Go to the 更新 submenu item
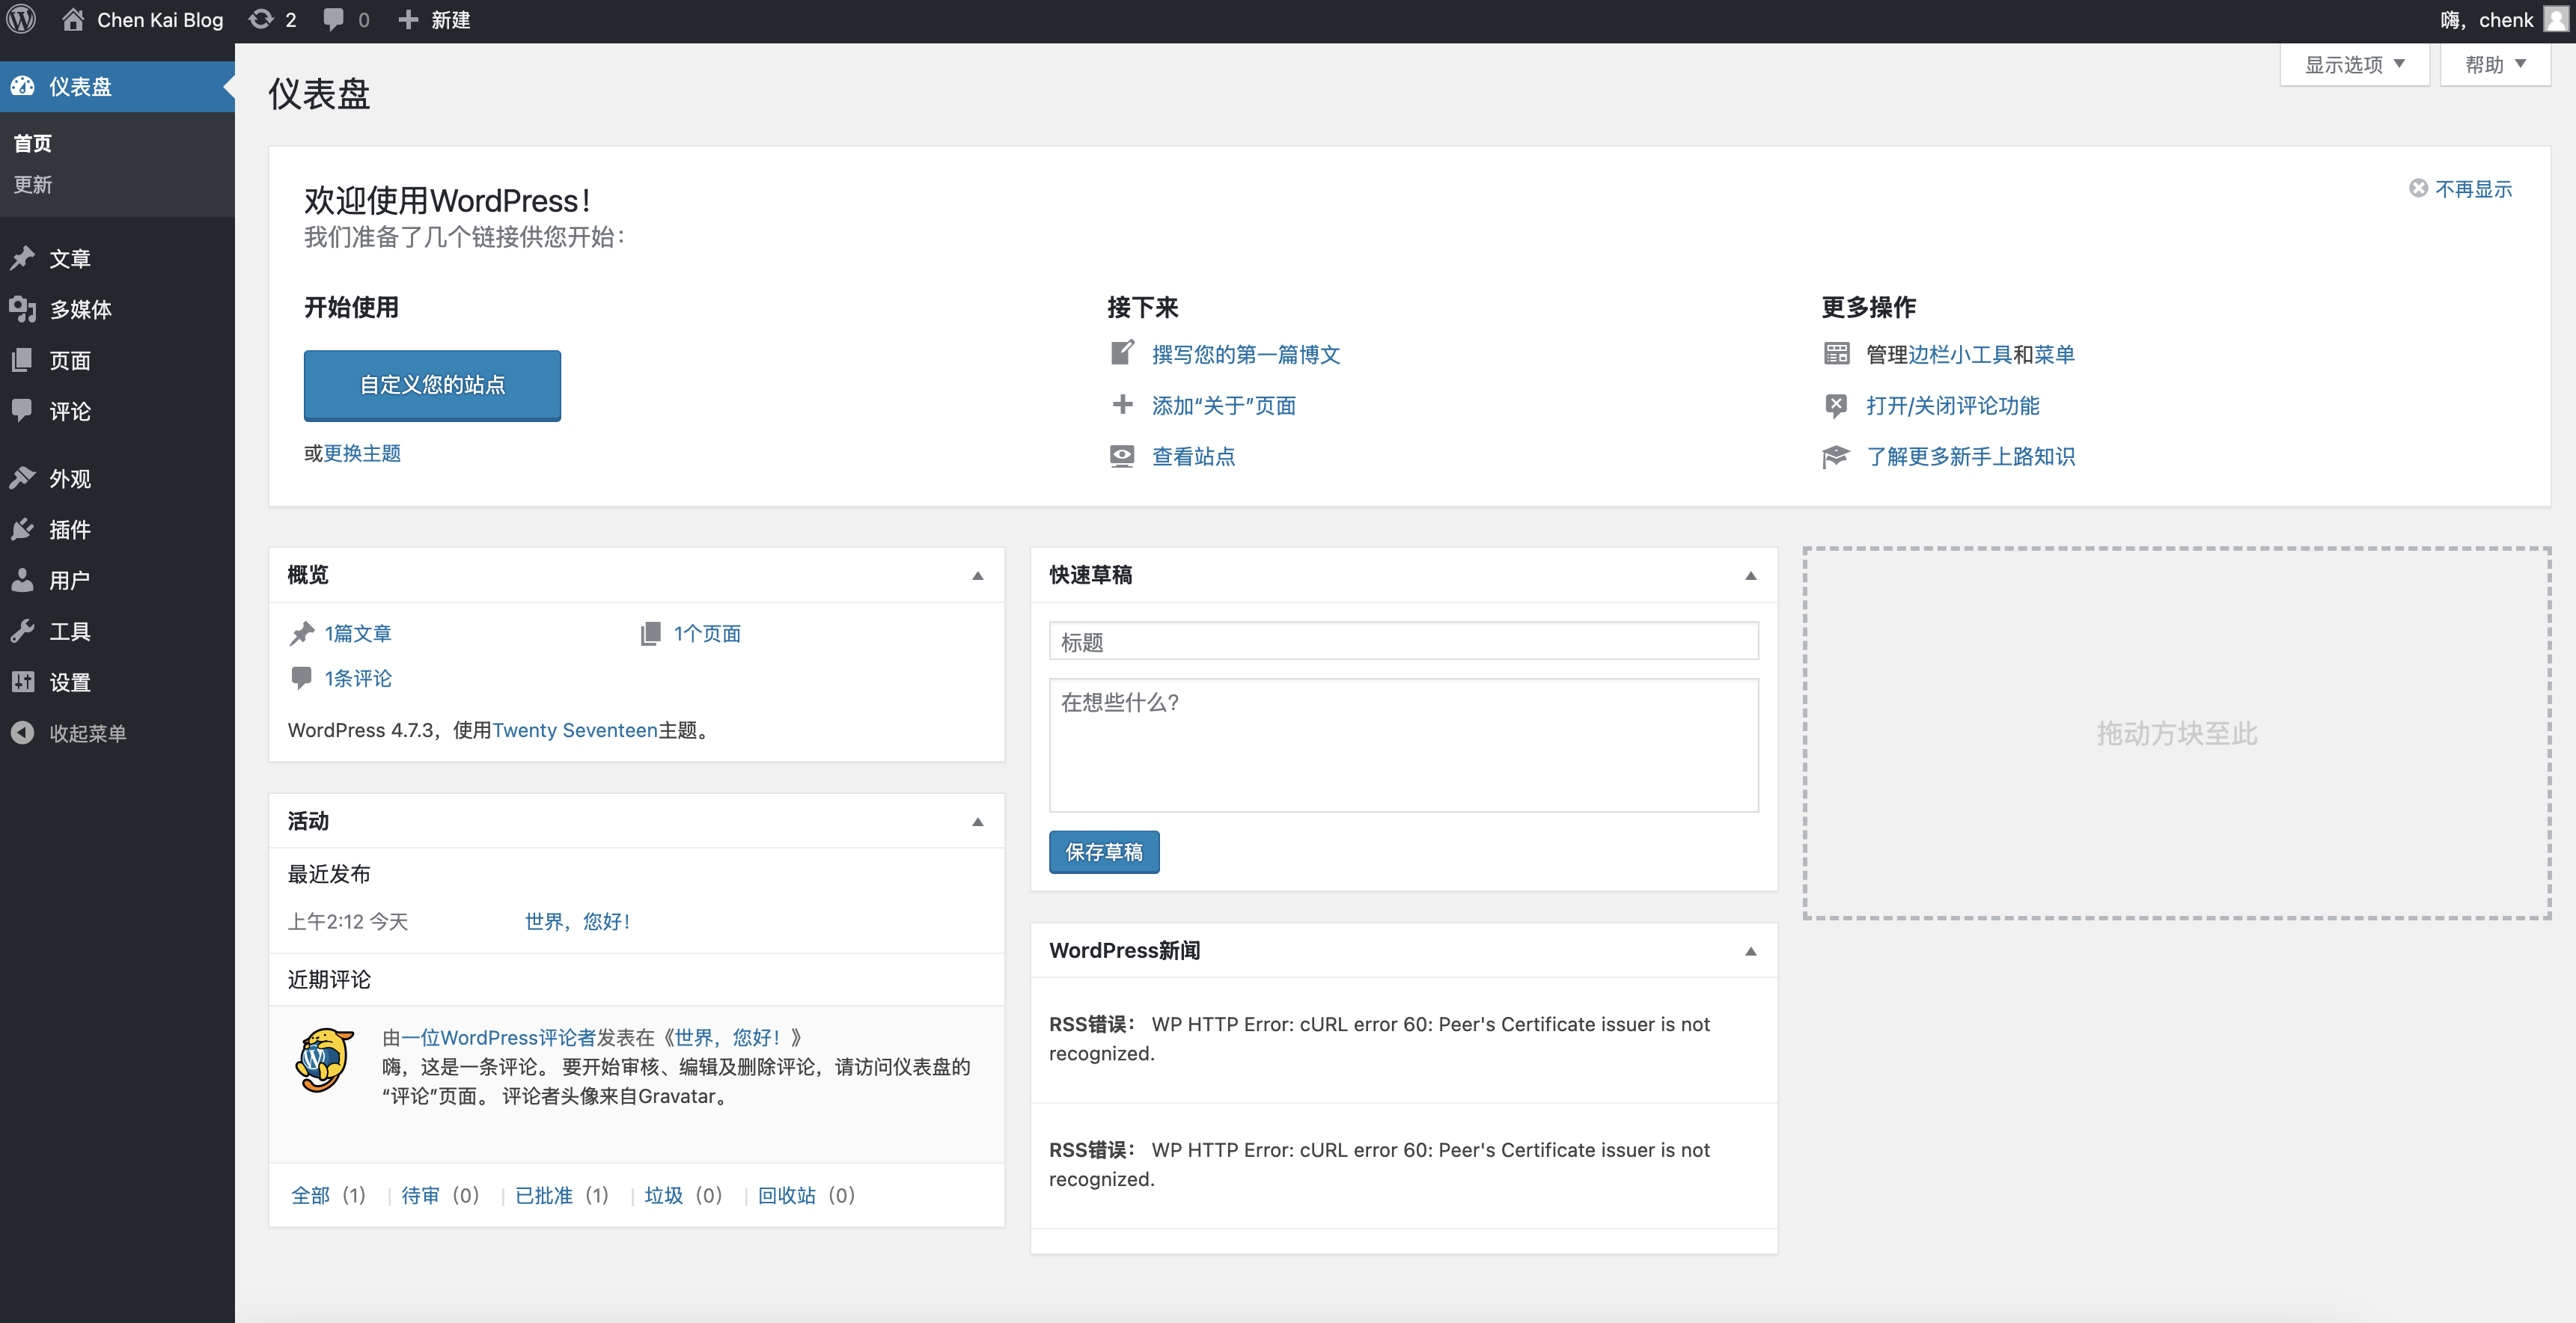The width and height of the screenshot is (2576, 1323). (33, 185)
